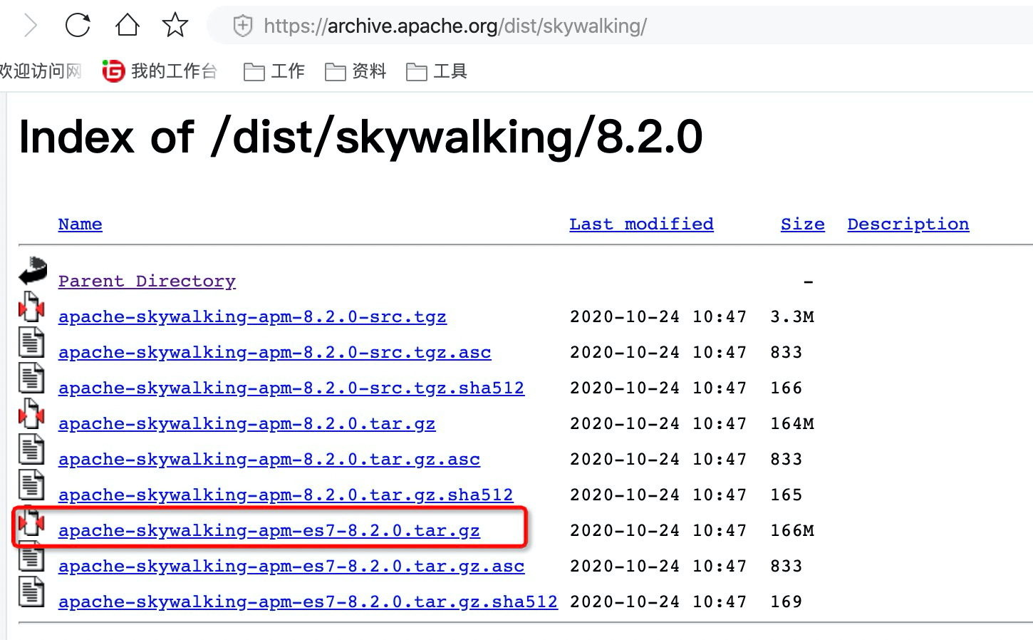Click file icon beside es7-8.2.0.tar.gz.asc
The width and height of the screenshot is (1033, 640).
tap(31, 557)
